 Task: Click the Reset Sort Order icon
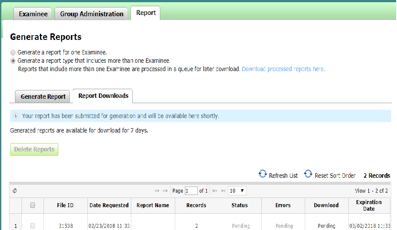coord(308,174)
